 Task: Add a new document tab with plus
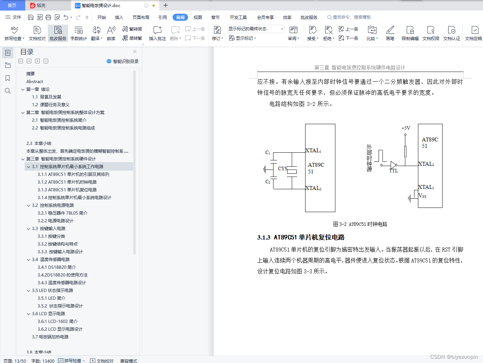point(166,5)
